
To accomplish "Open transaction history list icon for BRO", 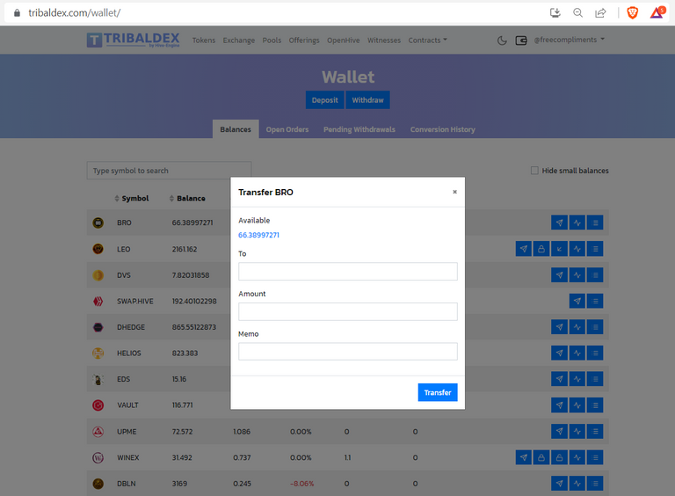I will pos(595,222).
